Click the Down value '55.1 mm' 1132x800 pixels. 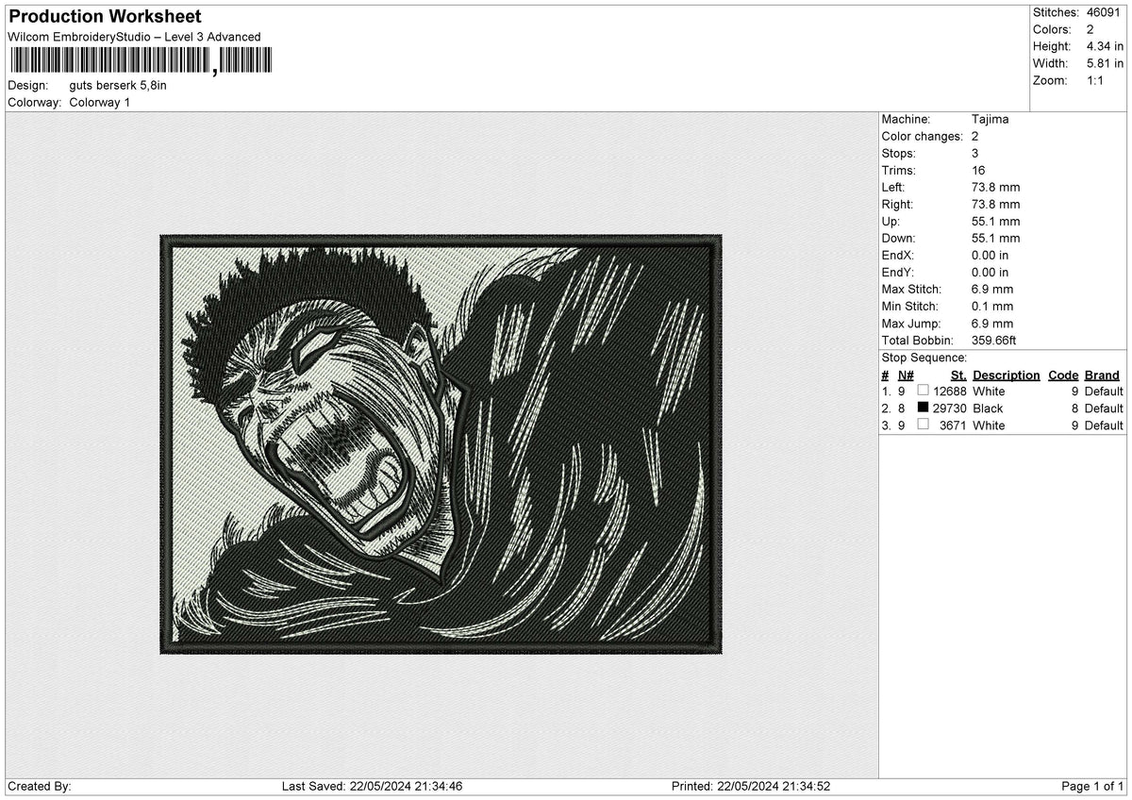tap(995, 238)
